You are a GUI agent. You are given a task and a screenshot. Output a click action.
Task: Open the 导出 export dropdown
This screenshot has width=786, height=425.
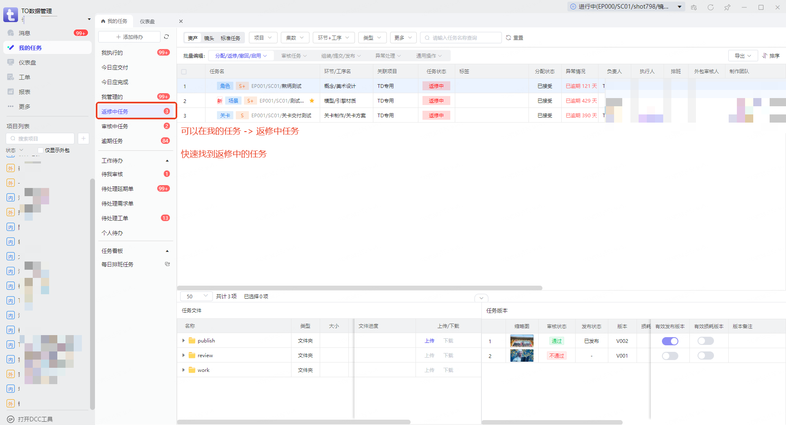[x=743, y=56]
